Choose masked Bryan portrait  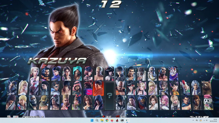pos(33,103)
